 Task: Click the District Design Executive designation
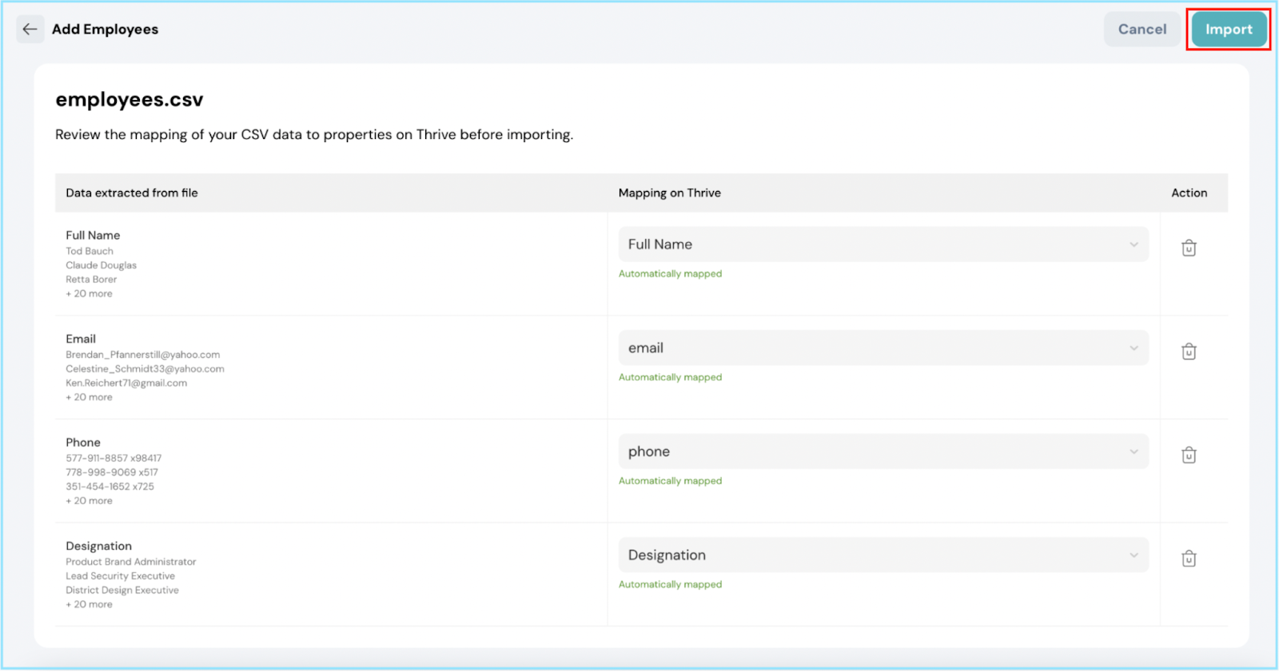pyautogui.click(x=122, y=590)
